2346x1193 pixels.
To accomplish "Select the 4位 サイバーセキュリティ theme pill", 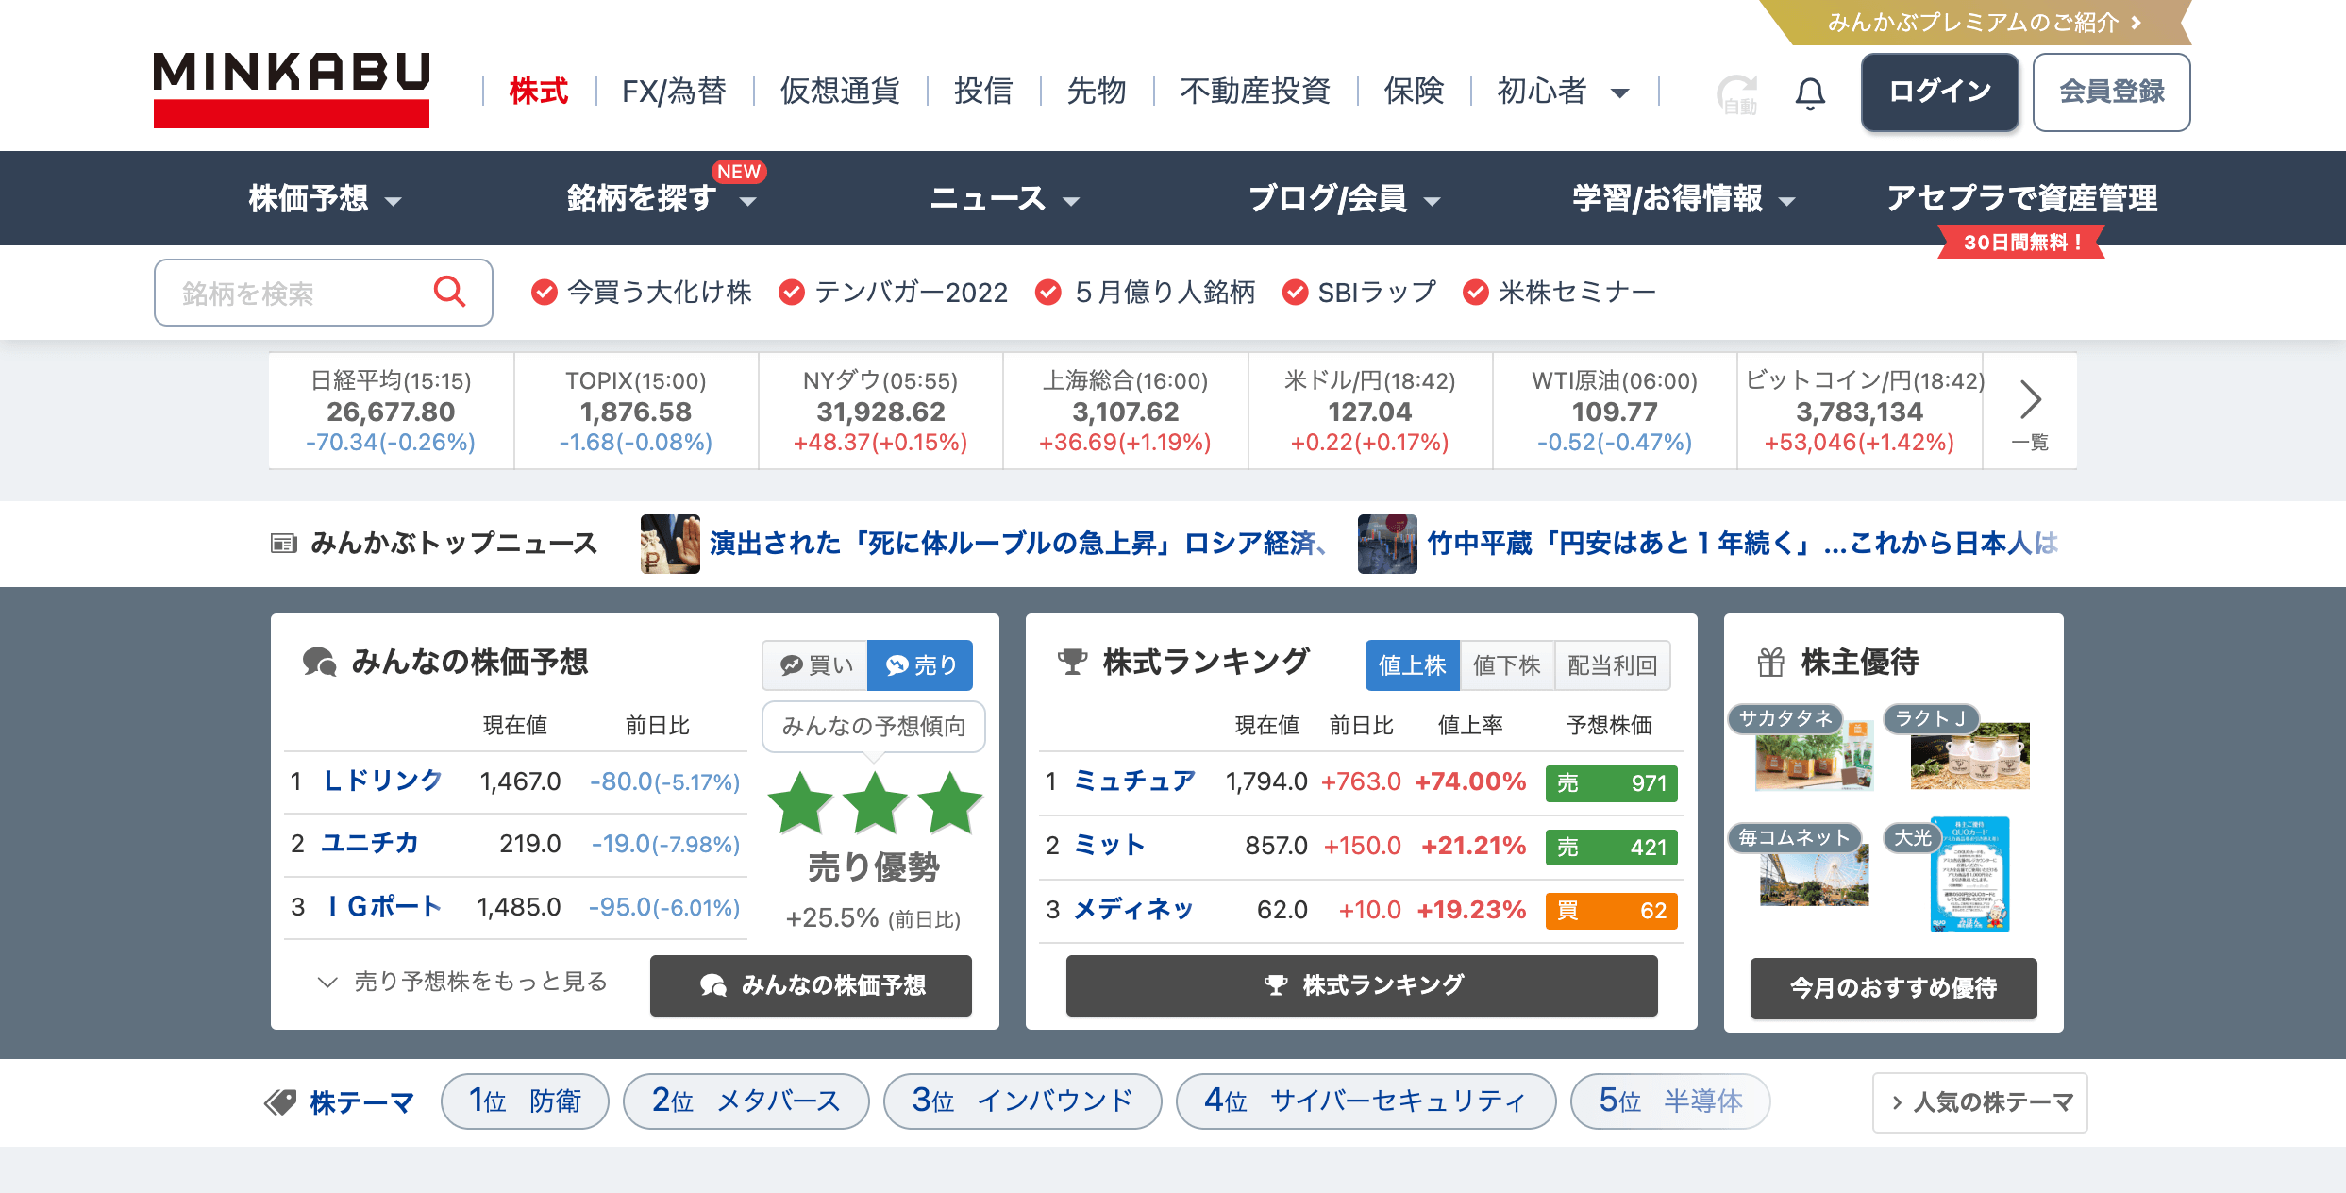I will 1366,1101.
